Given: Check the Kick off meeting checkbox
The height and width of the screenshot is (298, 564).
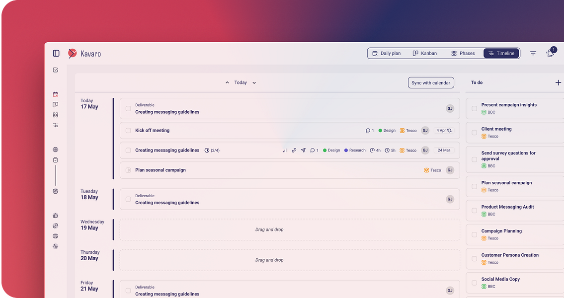Looking at the screenshot, I should (128, 131).
